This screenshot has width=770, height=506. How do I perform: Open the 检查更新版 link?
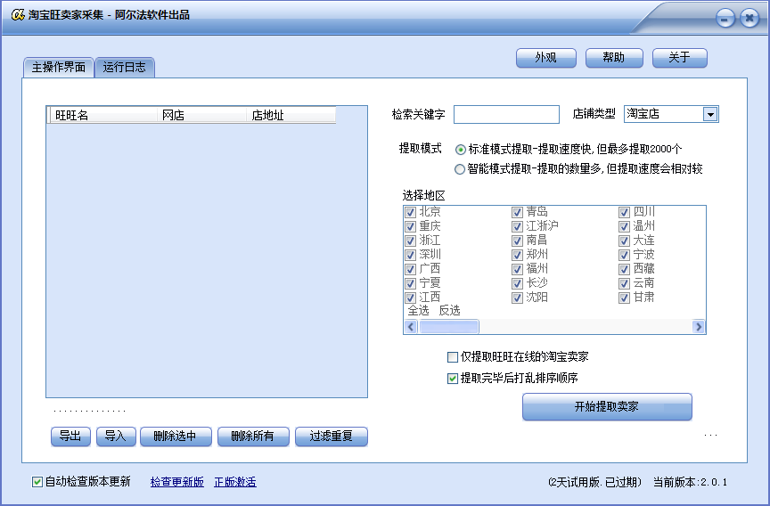coord(176,483)
